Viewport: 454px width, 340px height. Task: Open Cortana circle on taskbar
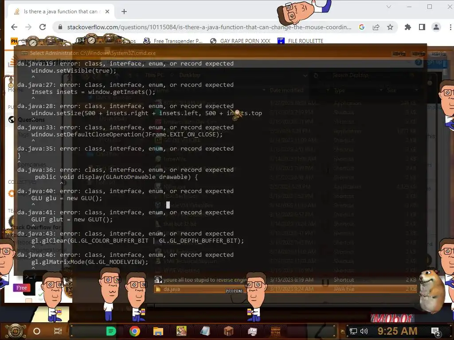(x=37, y=331)
